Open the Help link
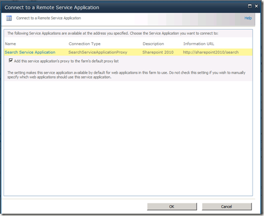This screenshot has width=264, height=216. point(248,18)
